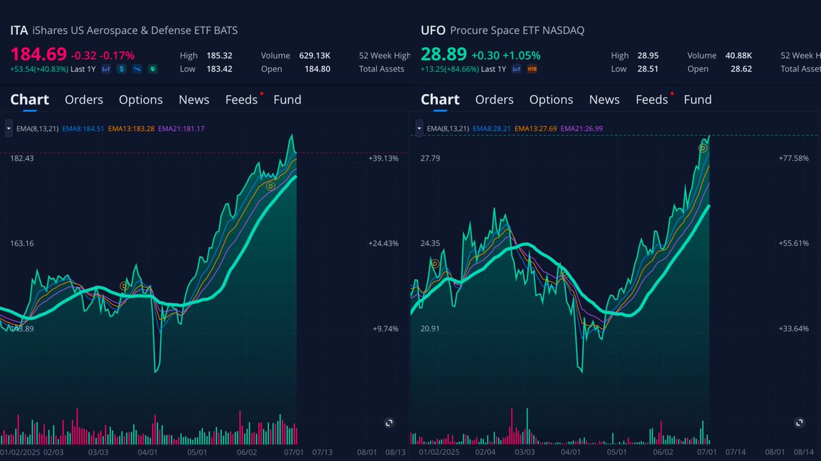Click the UFO volume value 40.88K
This screenshot has width=821, height=461.
point(739,55)
